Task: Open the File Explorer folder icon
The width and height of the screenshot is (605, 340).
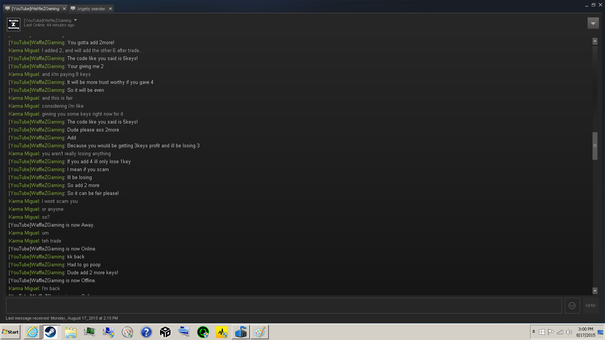Action: click(x=71, y=332)
